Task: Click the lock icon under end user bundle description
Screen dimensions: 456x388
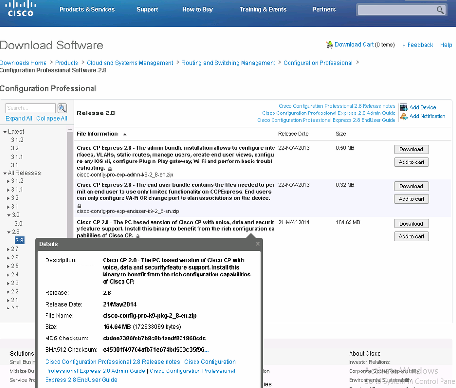Action: click(x=79, y=206)
